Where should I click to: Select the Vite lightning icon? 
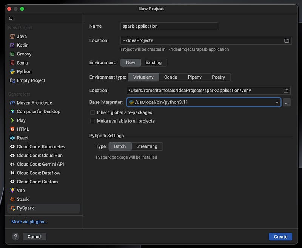(x=12, y=190)
